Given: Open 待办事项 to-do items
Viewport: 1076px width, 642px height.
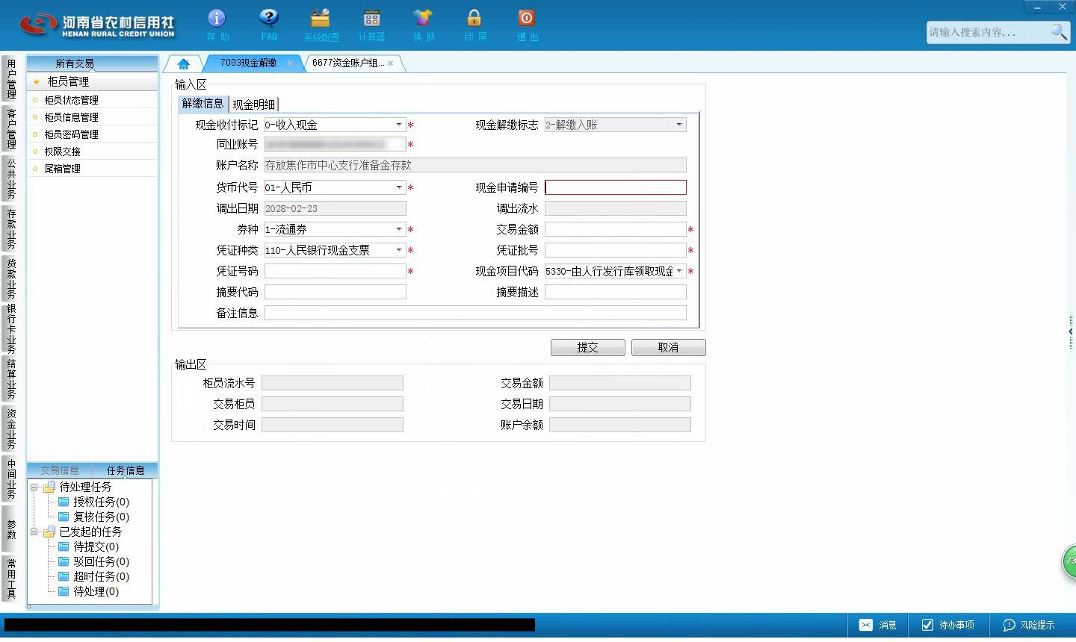Looking at the screenshot, I should (x=947, y=625).
